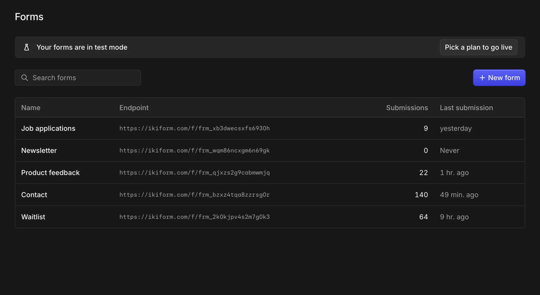
Task: Select the Newsletter endpoint URL ending 6n69gk
Action: (x=194, y=151)
